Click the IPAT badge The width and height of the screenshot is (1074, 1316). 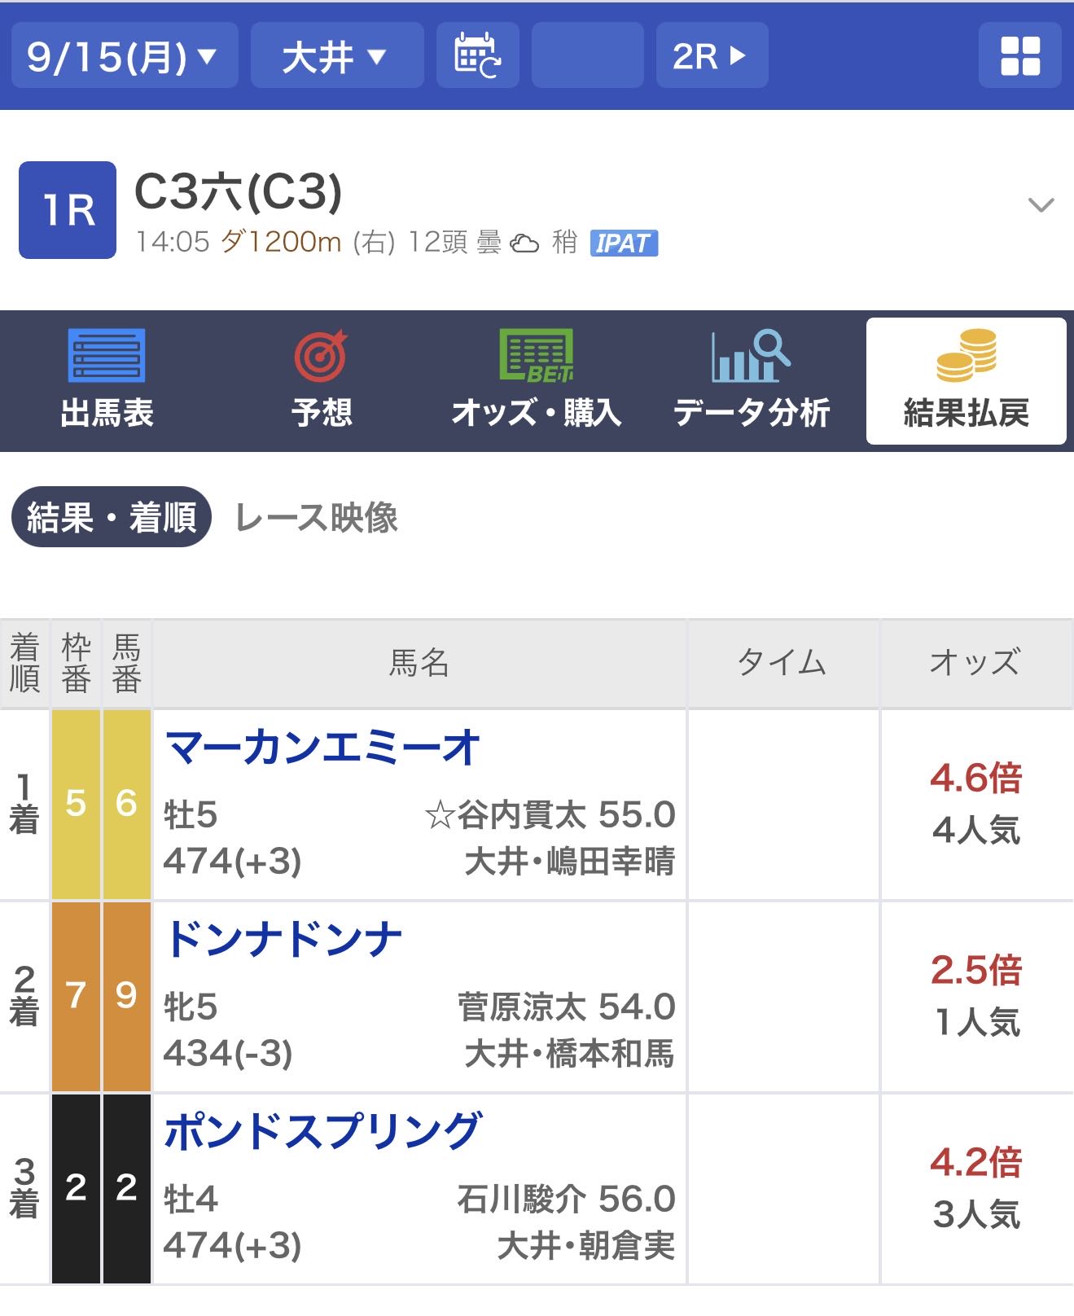[624, 243]
